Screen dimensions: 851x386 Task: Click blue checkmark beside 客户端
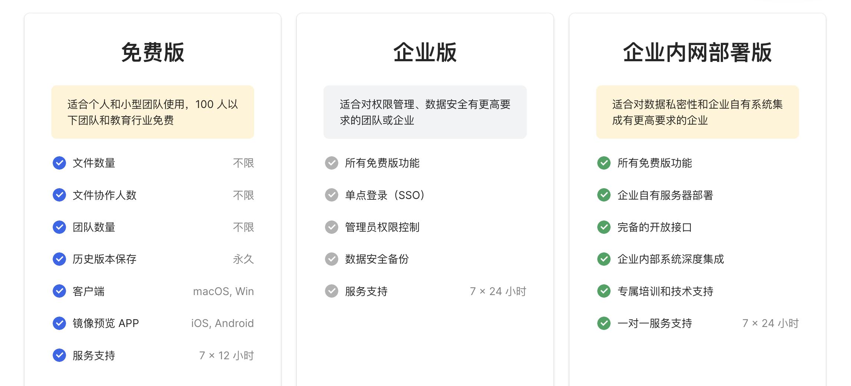tap(59, 291)
